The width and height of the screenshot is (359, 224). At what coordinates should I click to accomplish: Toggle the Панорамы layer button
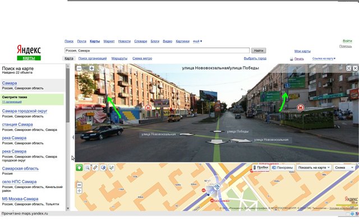tap(283, 167)
